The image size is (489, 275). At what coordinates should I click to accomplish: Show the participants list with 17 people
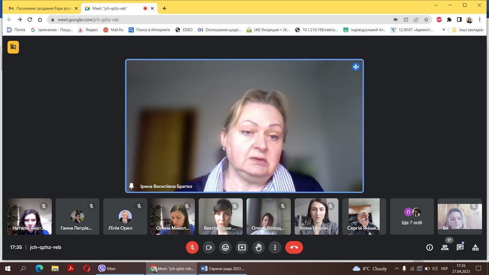[x=445, y=247]
